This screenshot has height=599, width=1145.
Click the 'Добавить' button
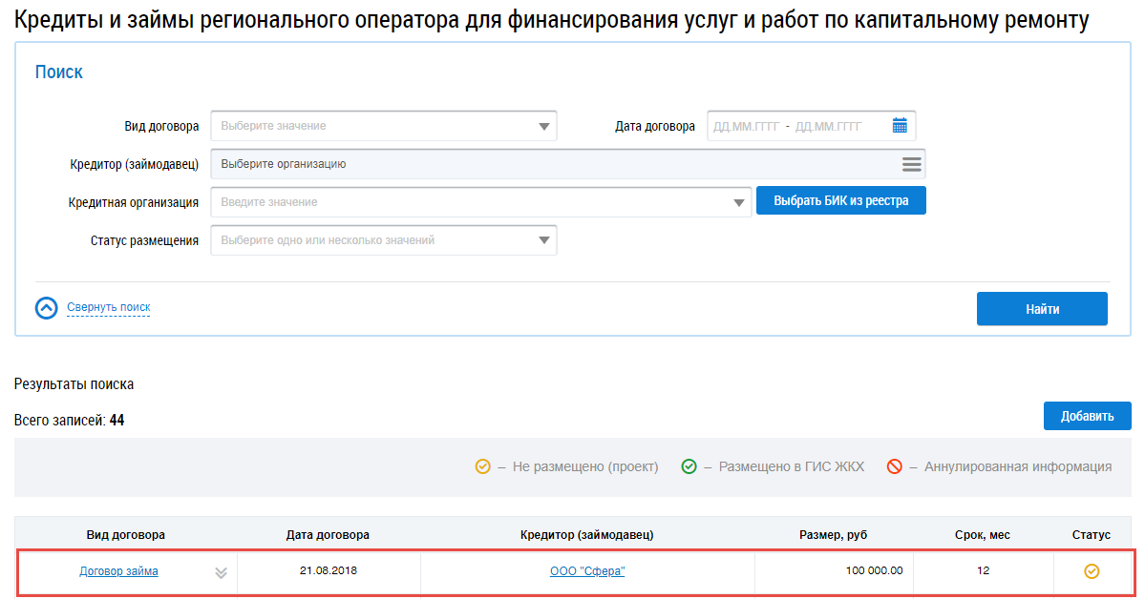point(1087,416)
